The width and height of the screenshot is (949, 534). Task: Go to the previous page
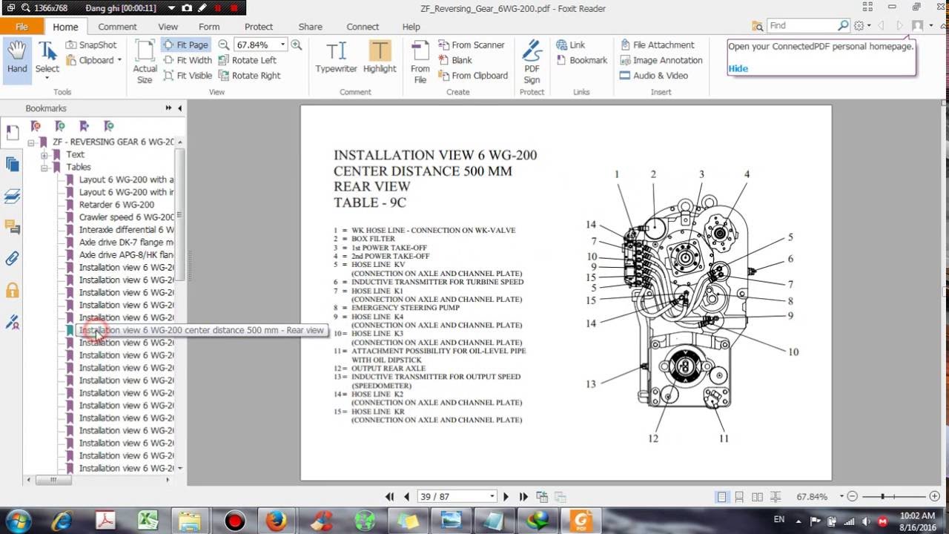click(406, 497)
